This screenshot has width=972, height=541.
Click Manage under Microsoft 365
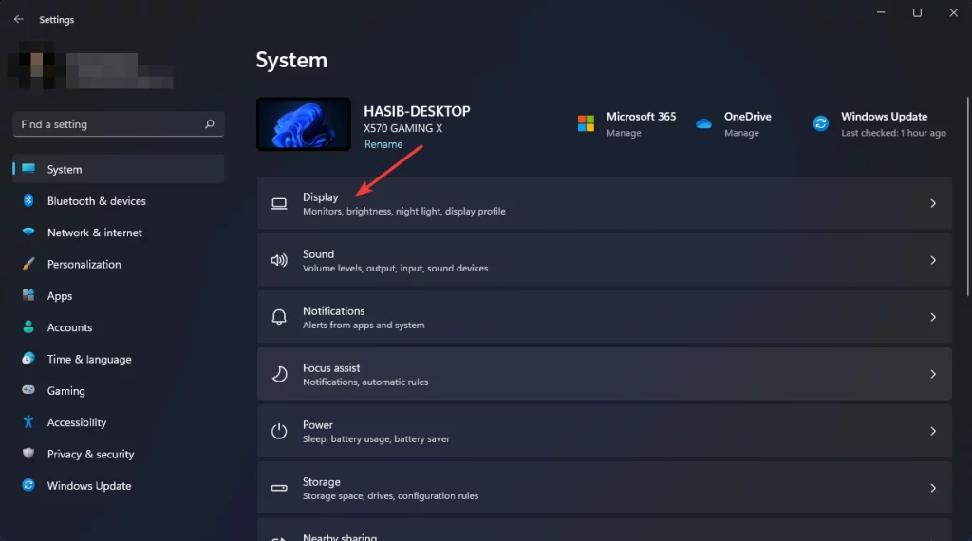pyautogui.click(x=624, y=133)
